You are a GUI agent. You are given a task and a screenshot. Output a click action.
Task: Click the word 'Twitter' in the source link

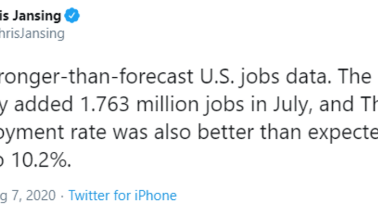pyautogui.click(x=89, y=195)
